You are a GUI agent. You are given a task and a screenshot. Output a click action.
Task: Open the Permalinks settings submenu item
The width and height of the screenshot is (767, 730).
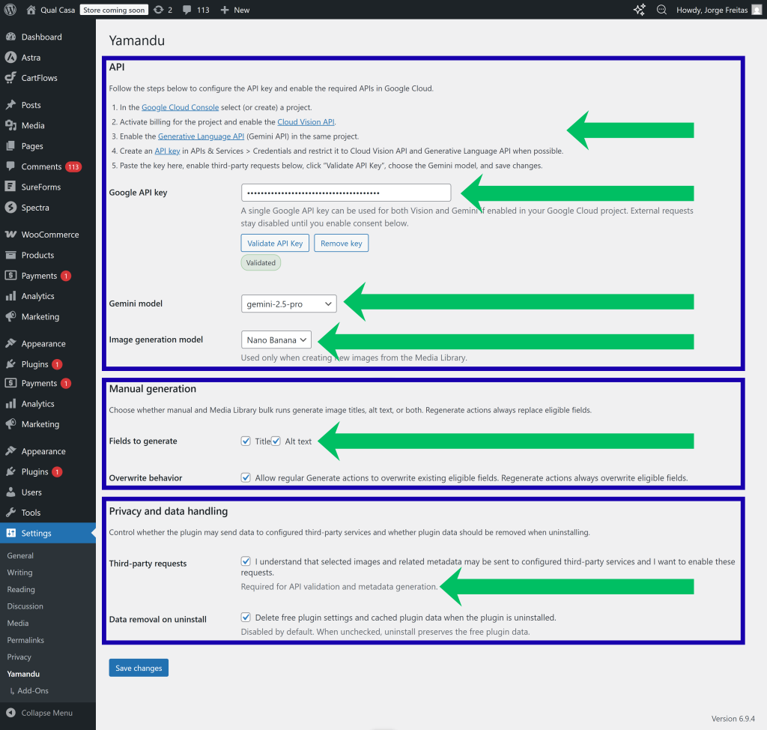pos(25,640)
